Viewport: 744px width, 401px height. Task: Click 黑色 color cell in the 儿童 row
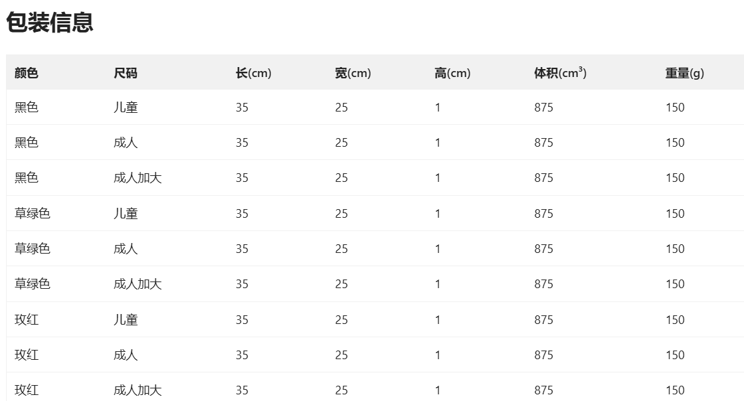coord(27,108)
